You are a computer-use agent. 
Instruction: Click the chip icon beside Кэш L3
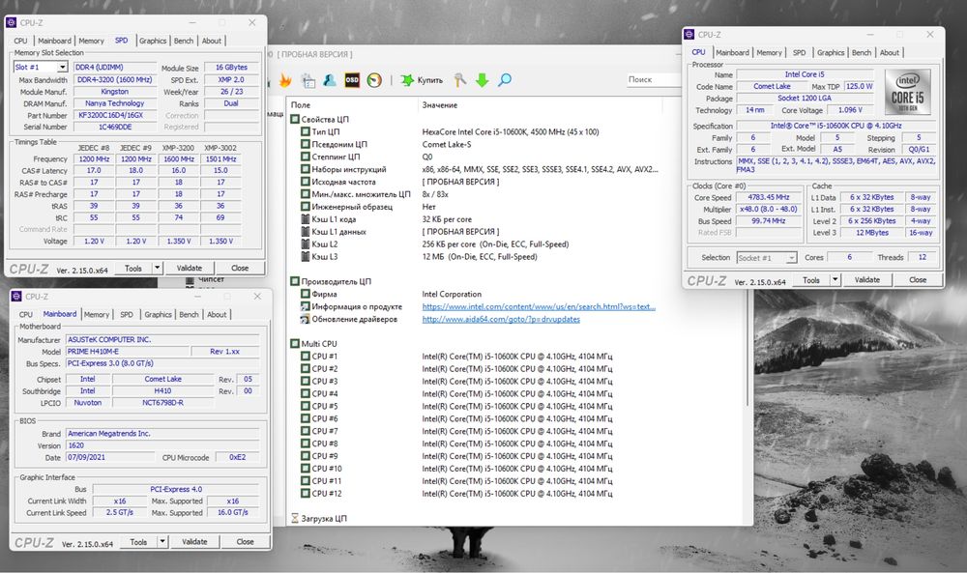(x=305, y=256)
